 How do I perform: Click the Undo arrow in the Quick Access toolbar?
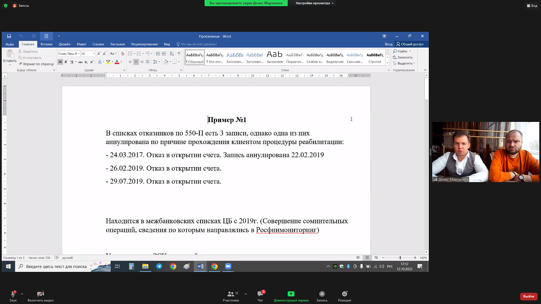21,36
